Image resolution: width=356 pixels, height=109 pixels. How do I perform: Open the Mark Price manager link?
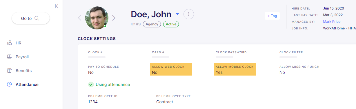pyautogui.click(x=332, y=22)
